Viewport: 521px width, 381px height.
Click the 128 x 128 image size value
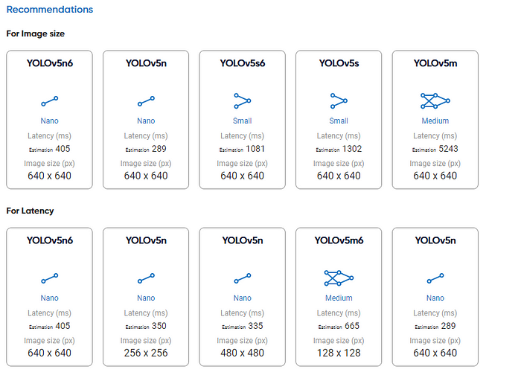tap(339, 353)
